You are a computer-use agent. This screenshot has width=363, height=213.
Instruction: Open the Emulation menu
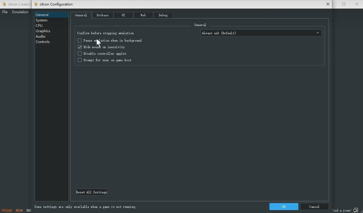tap(20, 12)
